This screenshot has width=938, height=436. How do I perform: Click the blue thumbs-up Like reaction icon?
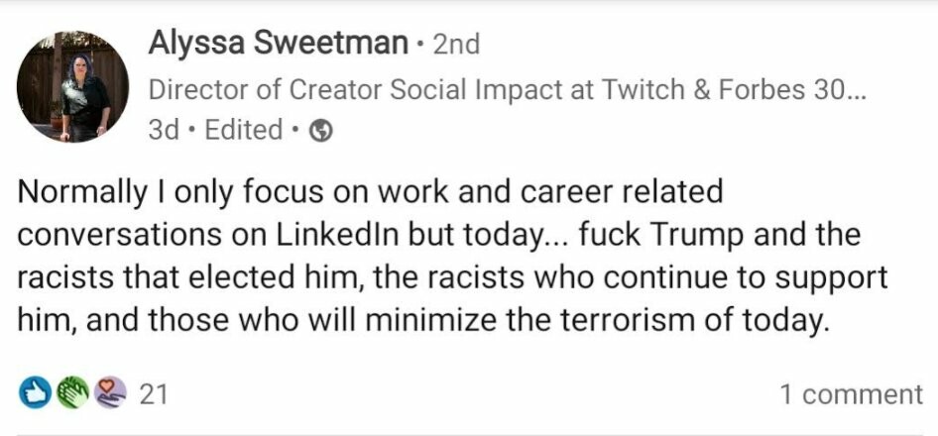point(33,394)
